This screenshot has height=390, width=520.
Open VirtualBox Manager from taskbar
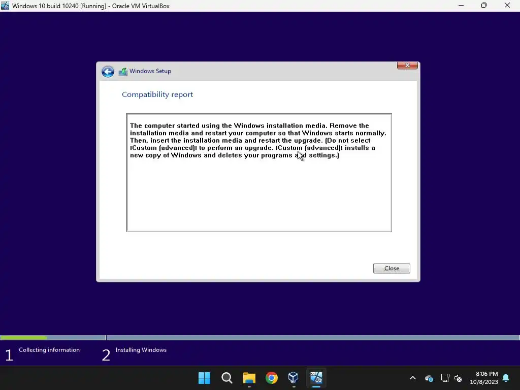click(x=294, y=378)
